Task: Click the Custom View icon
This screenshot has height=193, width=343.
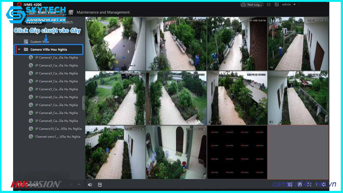Action: (26, 41)
